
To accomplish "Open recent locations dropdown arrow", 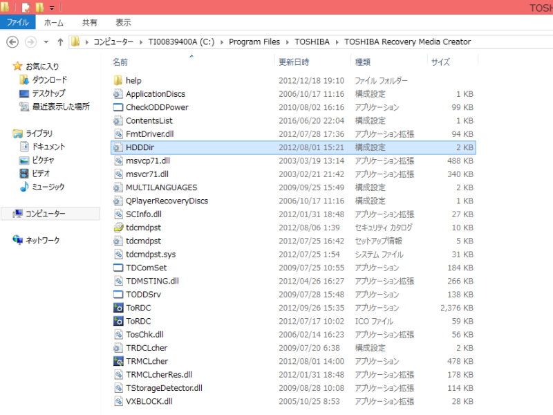I will (x=46, y=42).
